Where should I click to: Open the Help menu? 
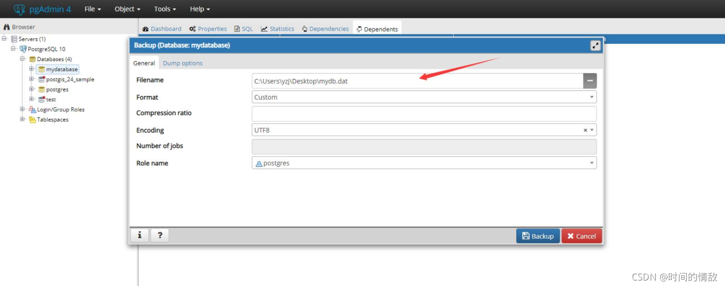click(x=200, y=9)
